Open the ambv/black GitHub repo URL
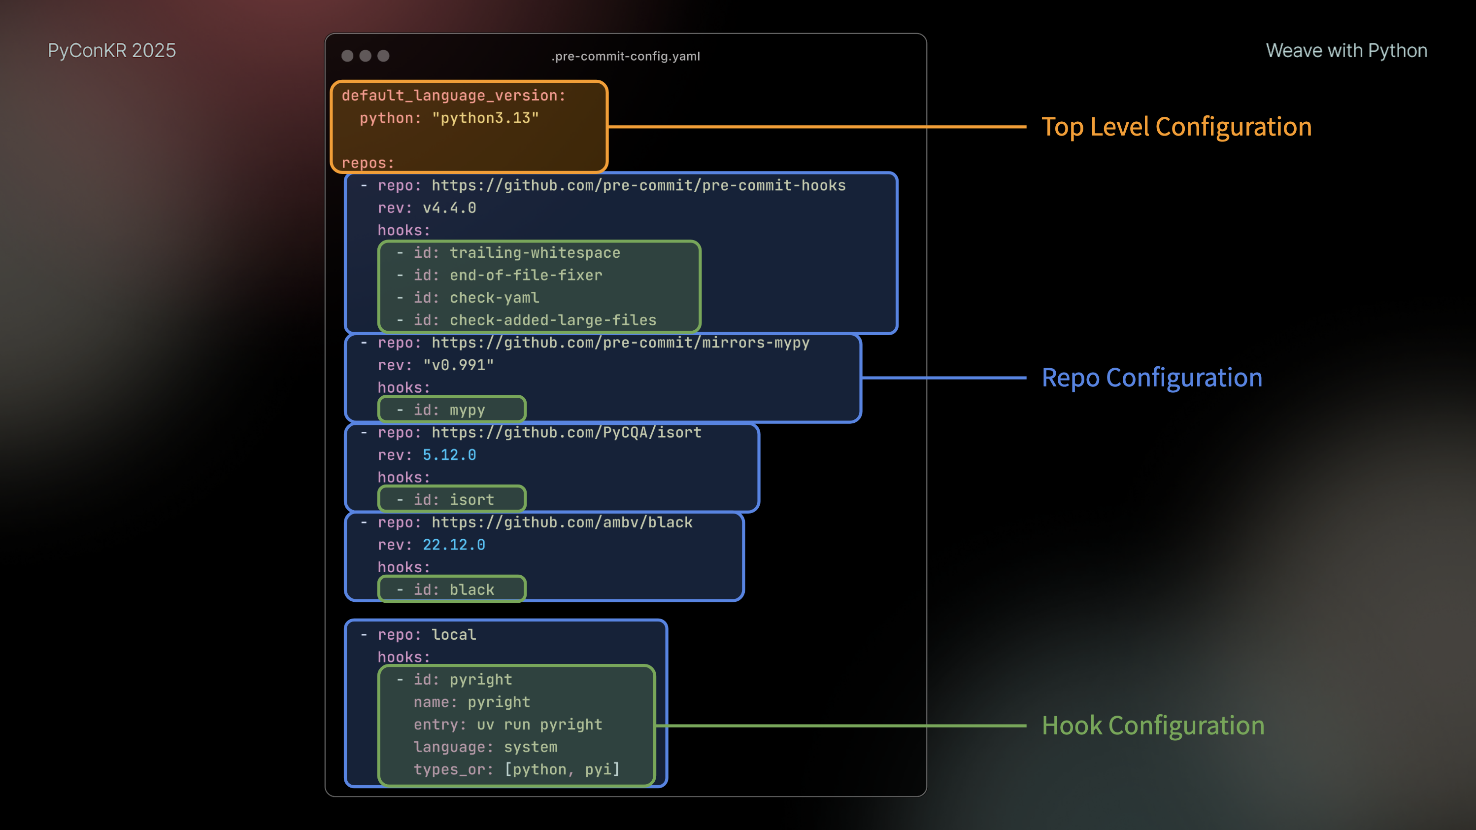Image resolution: width=1476 pixels, height=830 pixels. [562, 522]
